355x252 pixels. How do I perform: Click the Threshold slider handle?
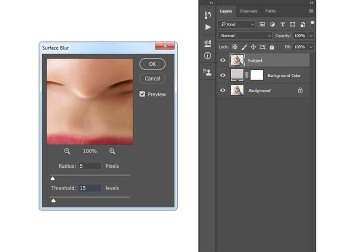point(54,201)
